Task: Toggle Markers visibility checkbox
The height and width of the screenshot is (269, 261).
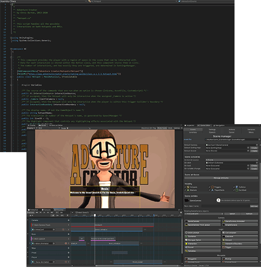Action: pyautogui.click(x=185, y=190)
